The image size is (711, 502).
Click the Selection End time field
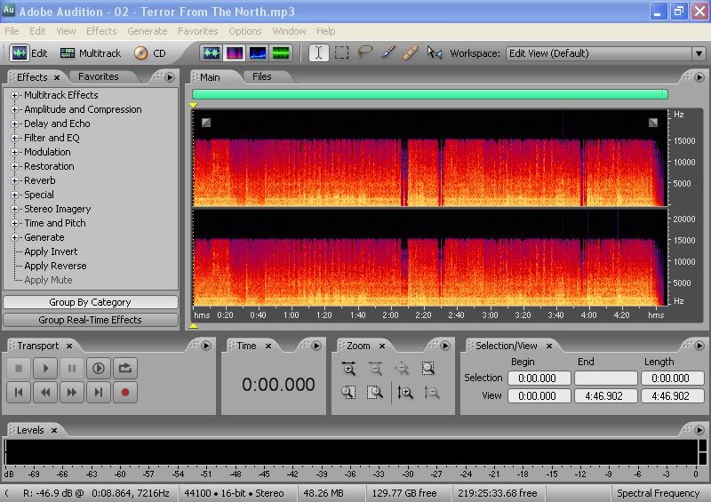tap(606, 378)
